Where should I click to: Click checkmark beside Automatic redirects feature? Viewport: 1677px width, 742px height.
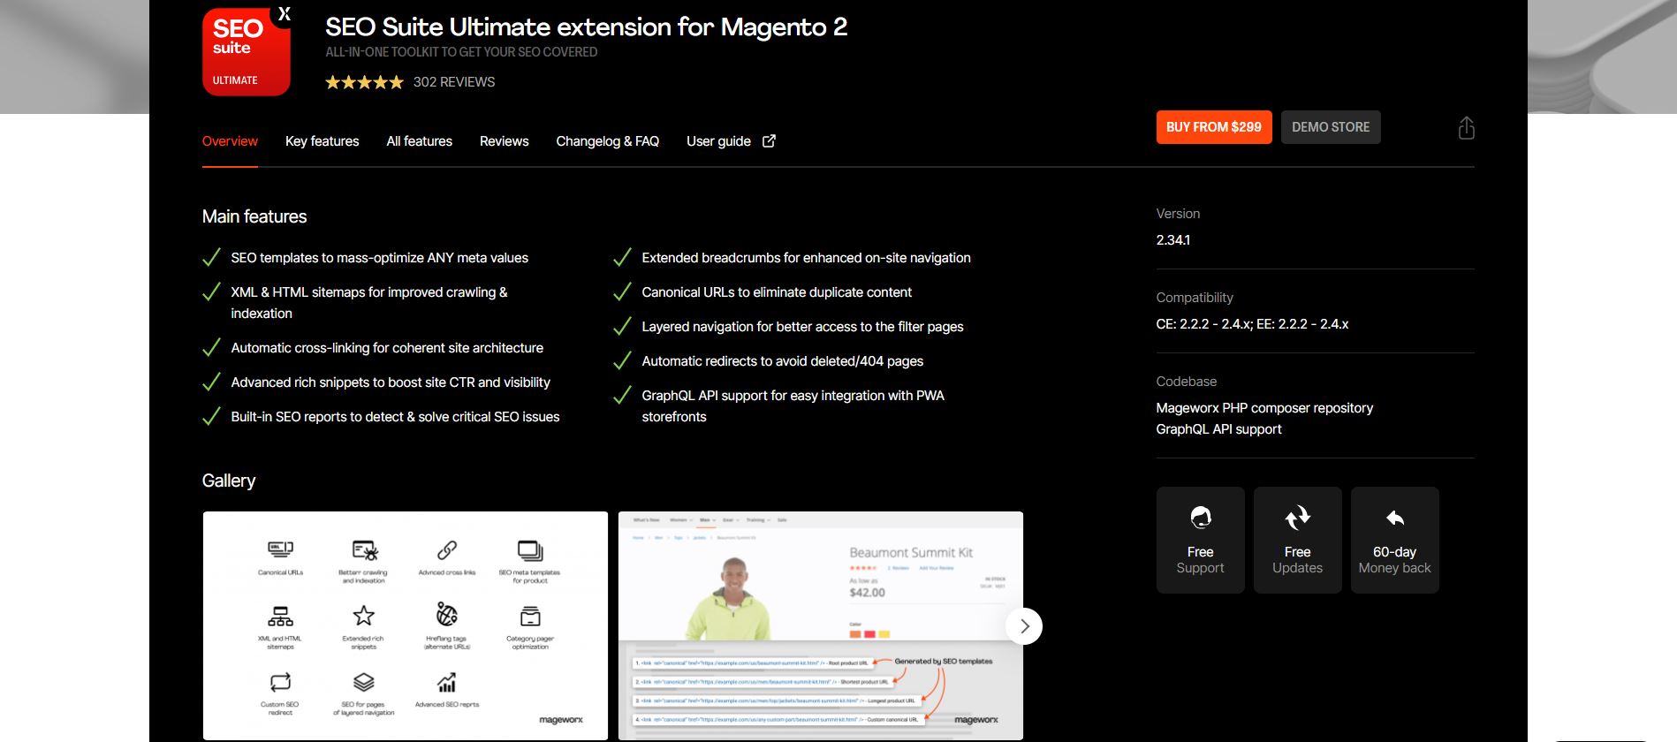[x=622, y=361]
